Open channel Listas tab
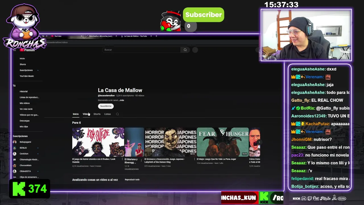Image resolution: width=364 pixels, height=205 pixels. pyautogui.click(x=107, y=114)
